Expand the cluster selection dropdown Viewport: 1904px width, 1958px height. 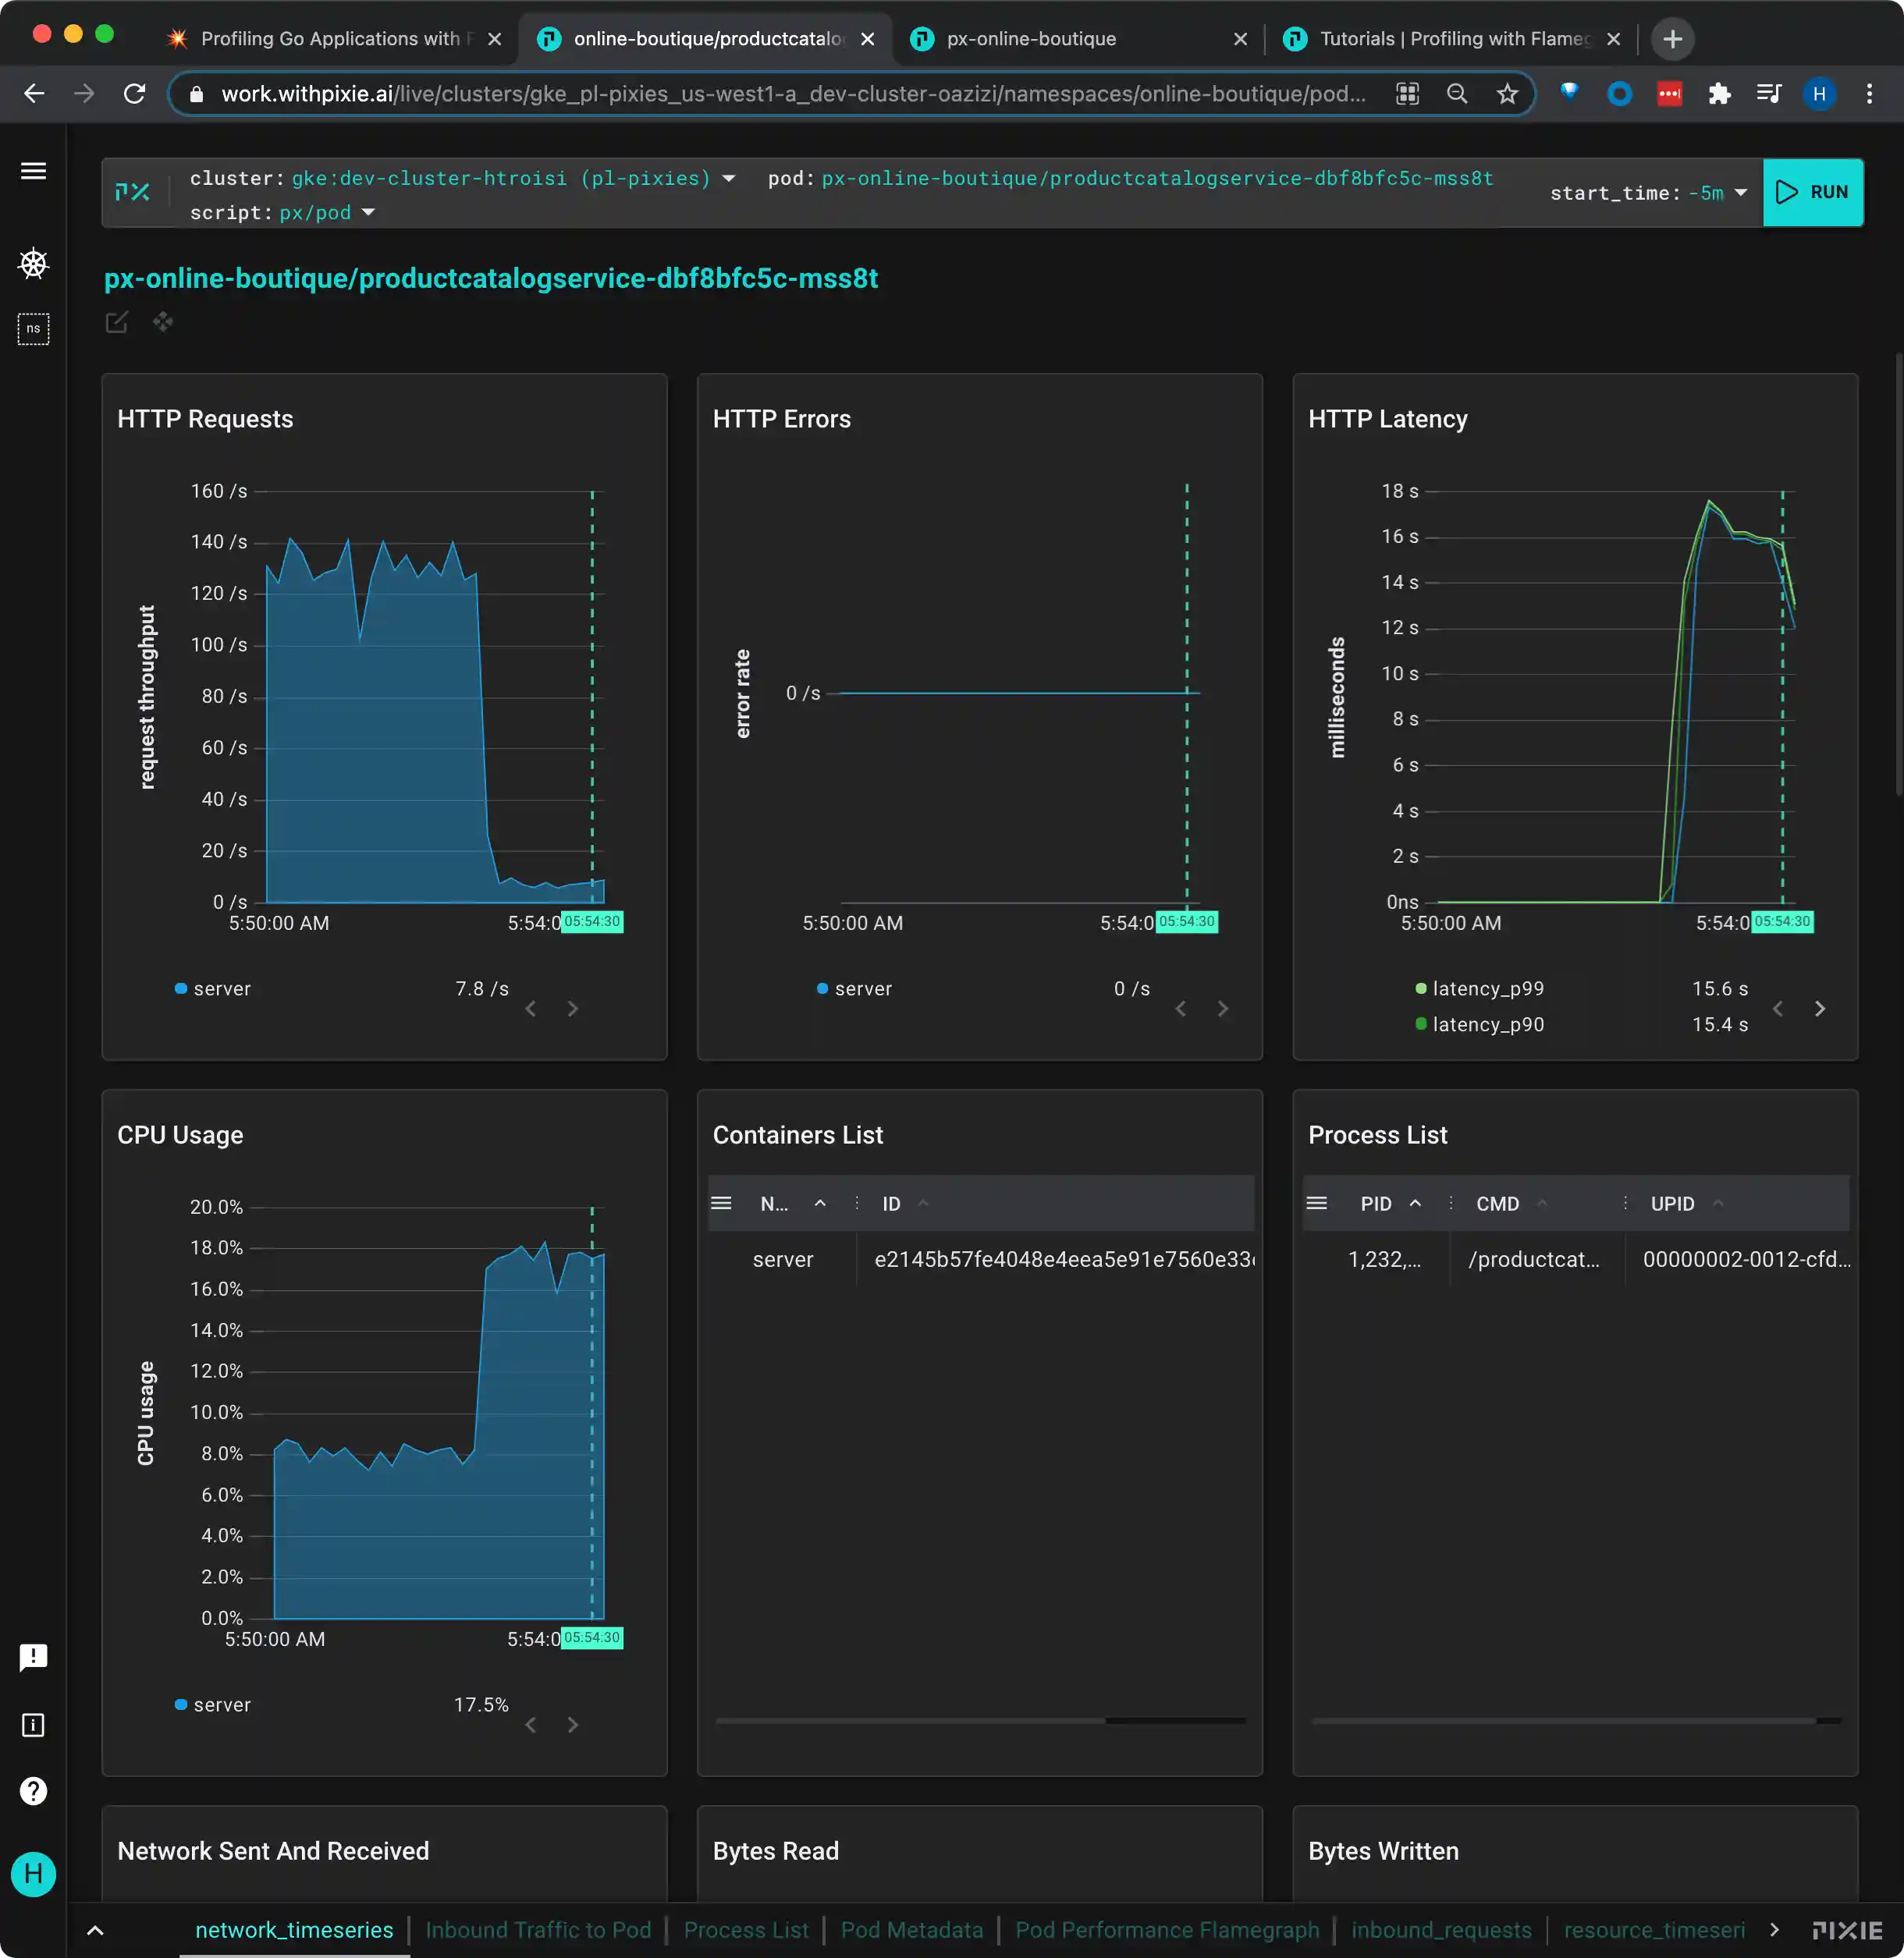pyautogui.click(x=729, y=179)
